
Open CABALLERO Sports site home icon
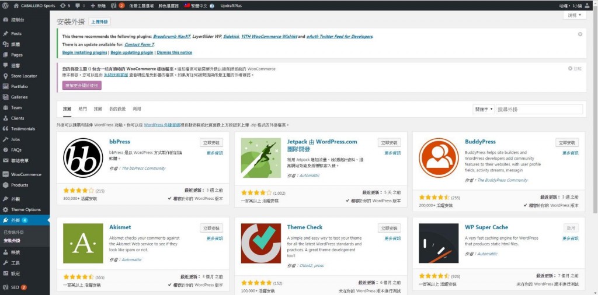click(16, 6)
